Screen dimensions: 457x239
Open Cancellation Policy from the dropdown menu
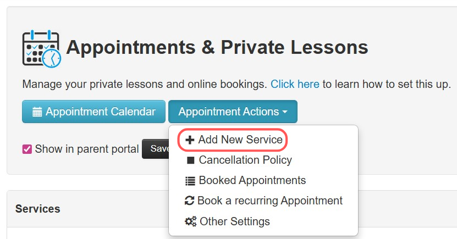point(245,160)
